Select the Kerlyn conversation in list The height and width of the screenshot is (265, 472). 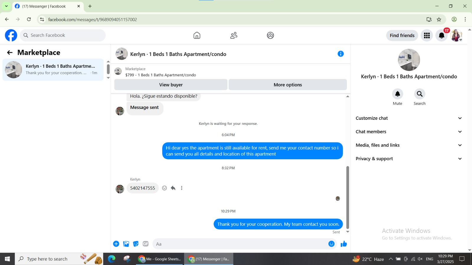[53, 69]
